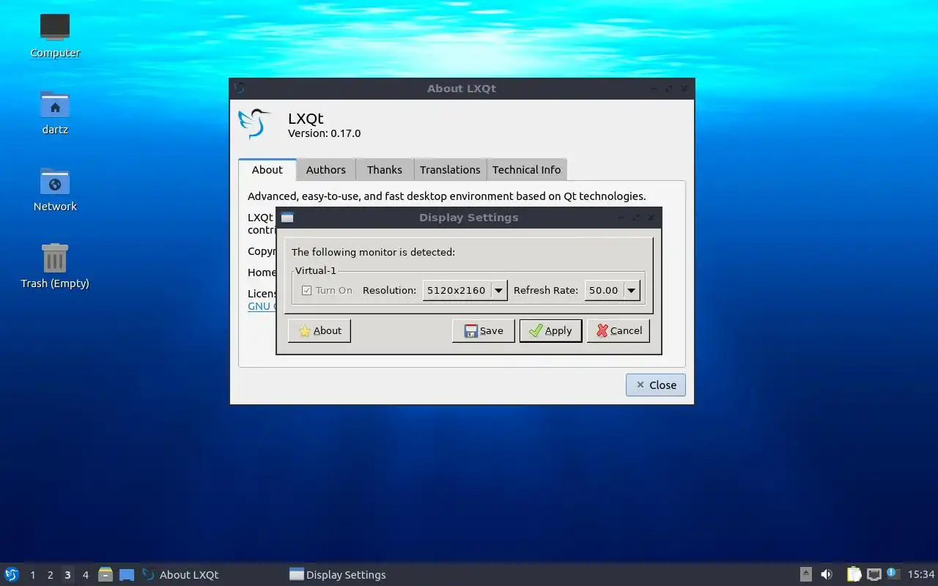Open the LXQt main menu in the panel
Image resolution: width=938 pixels, height=586 pixels.
(12, 574)
